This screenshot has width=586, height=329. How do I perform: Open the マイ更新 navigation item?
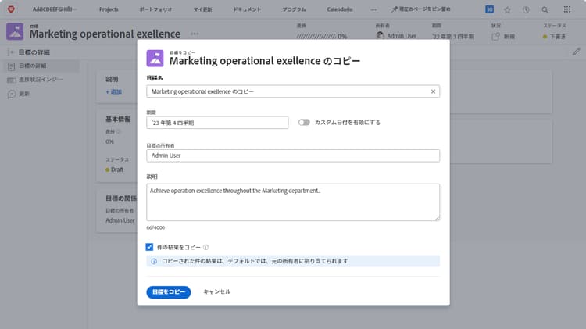pos(202,9)
